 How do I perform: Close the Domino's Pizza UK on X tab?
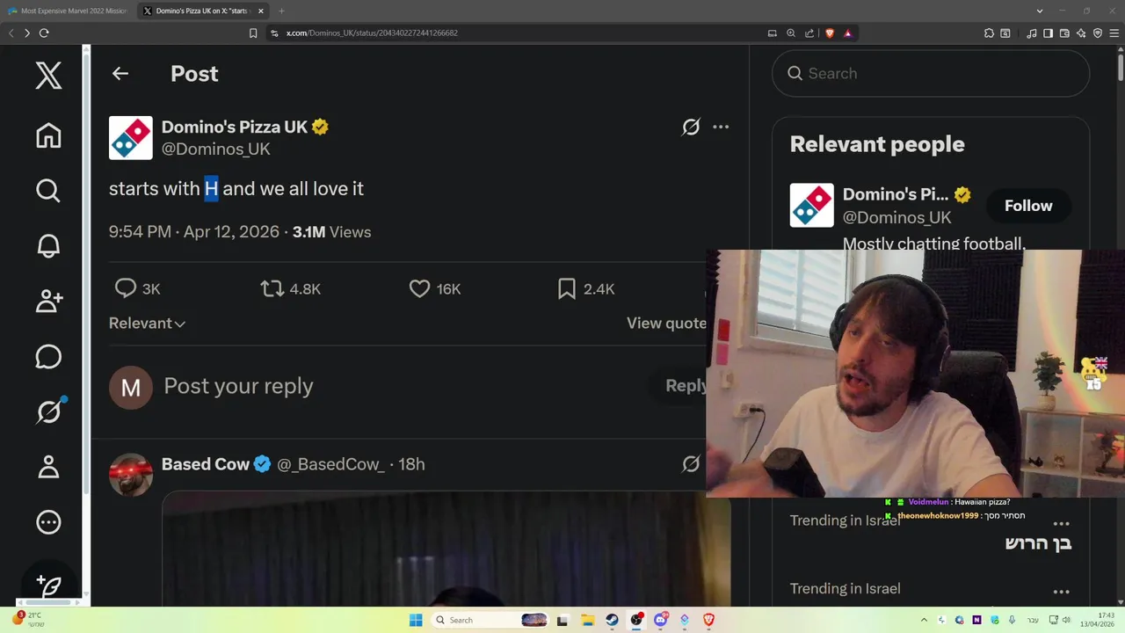260,11
